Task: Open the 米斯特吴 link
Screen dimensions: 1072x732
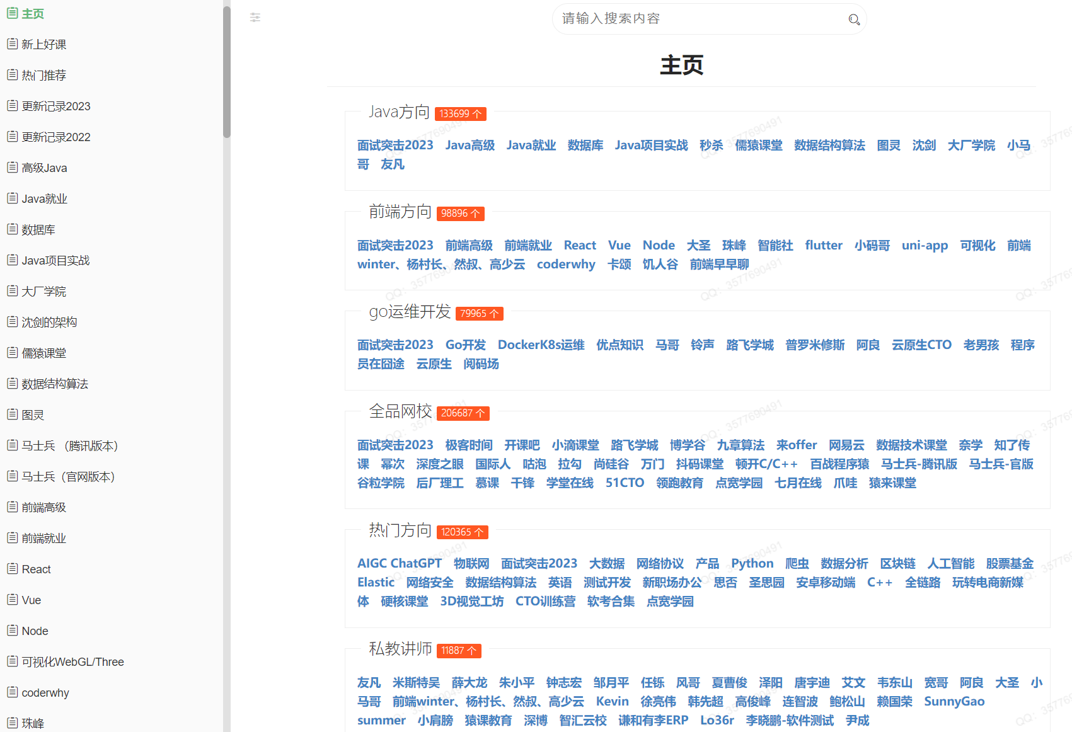Action: click(416, 683)
